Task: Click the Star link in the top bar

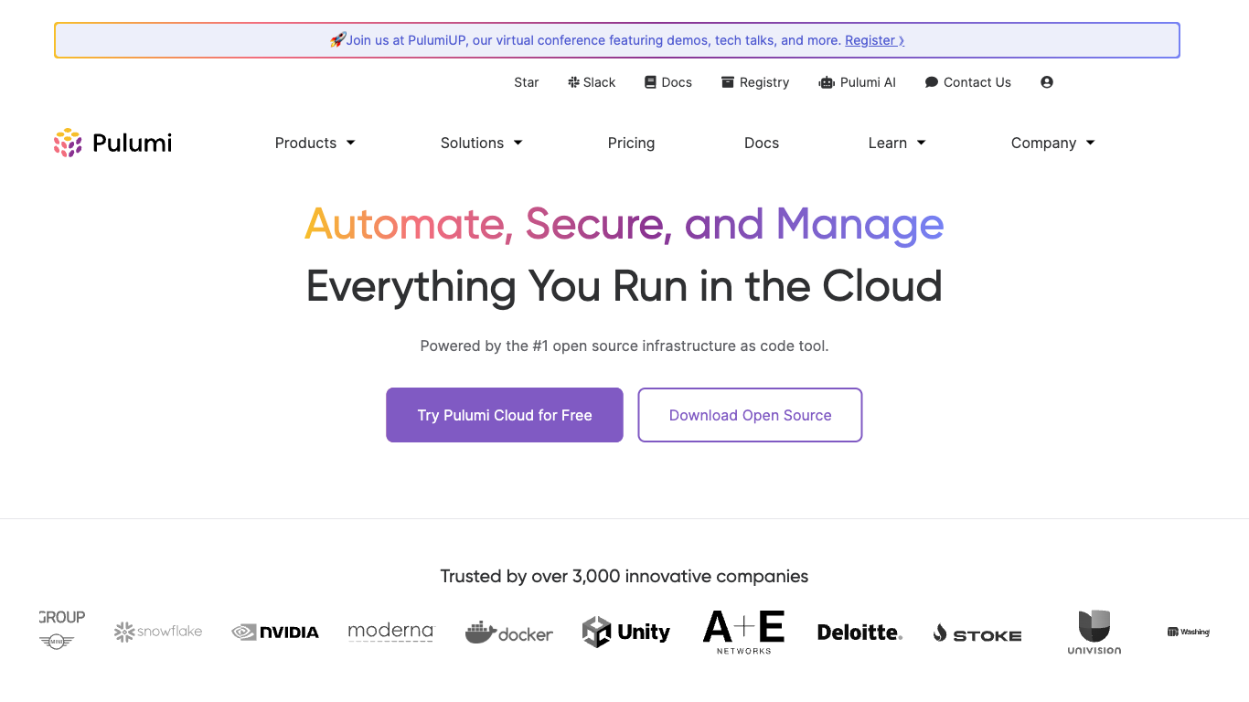Action: (x=527, y=82)
